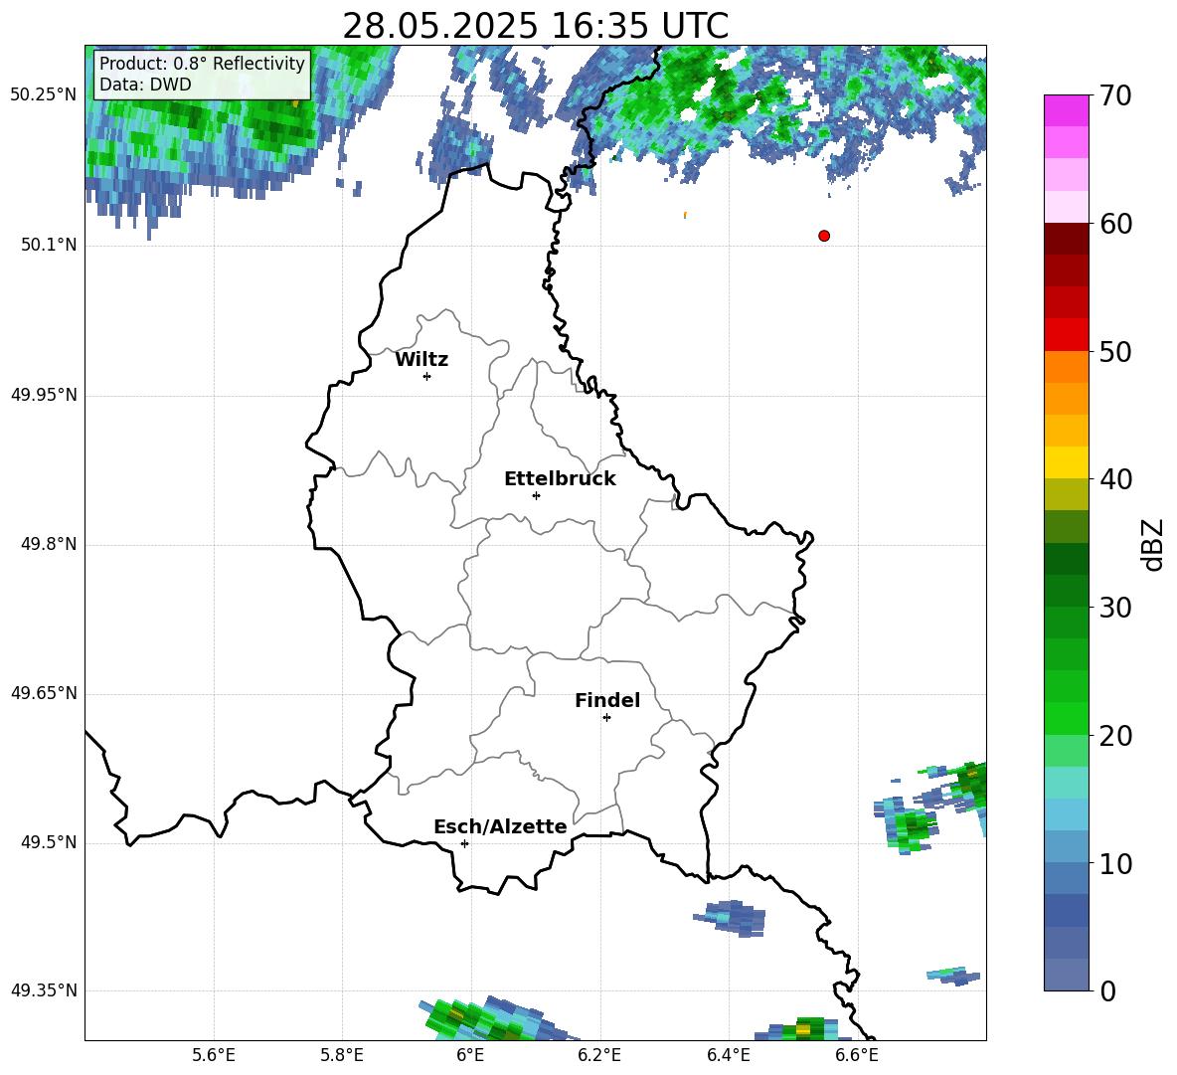
Task: Click the 10 tick on the colorbar
Action: click(1114, 863)
